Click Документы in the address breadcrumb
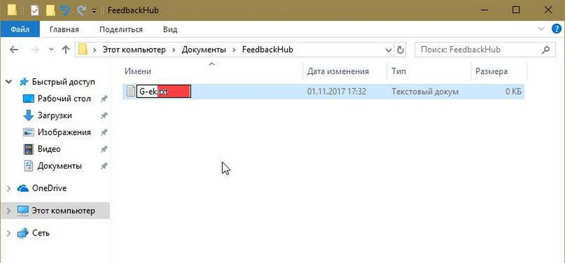 [x=204, y=49]
